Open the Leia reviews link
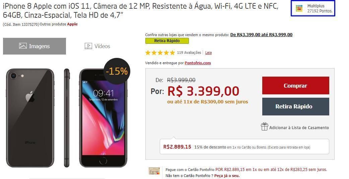The width and height of the screenshot is (349, 179). click(208, 53)
